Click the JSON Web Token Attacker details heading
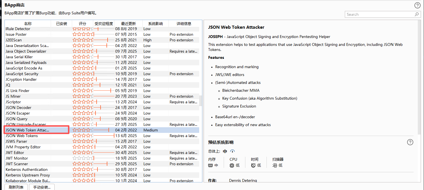Screen dimensions: 424x190 pyautogui.click(x=236, y=27)
